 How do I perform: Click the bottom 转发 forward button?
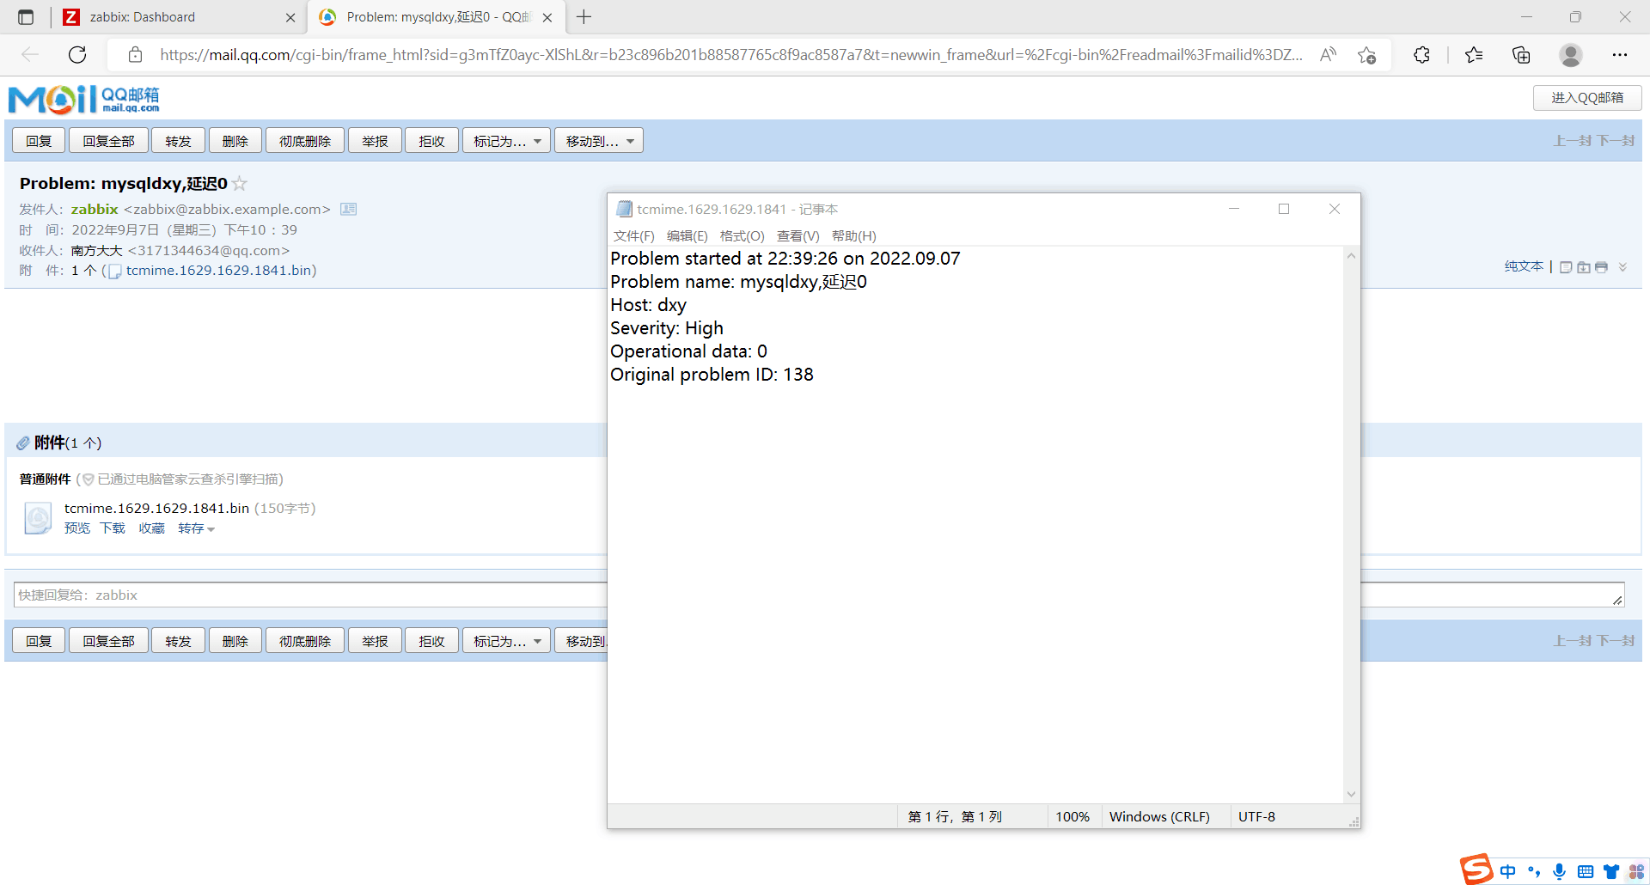coord(178,641)
